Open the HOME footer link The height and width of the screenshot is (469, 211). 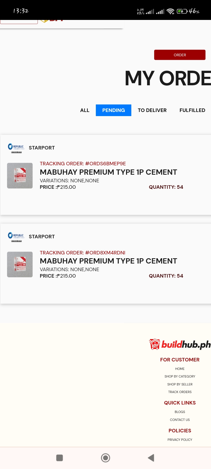tap(180, 369)
